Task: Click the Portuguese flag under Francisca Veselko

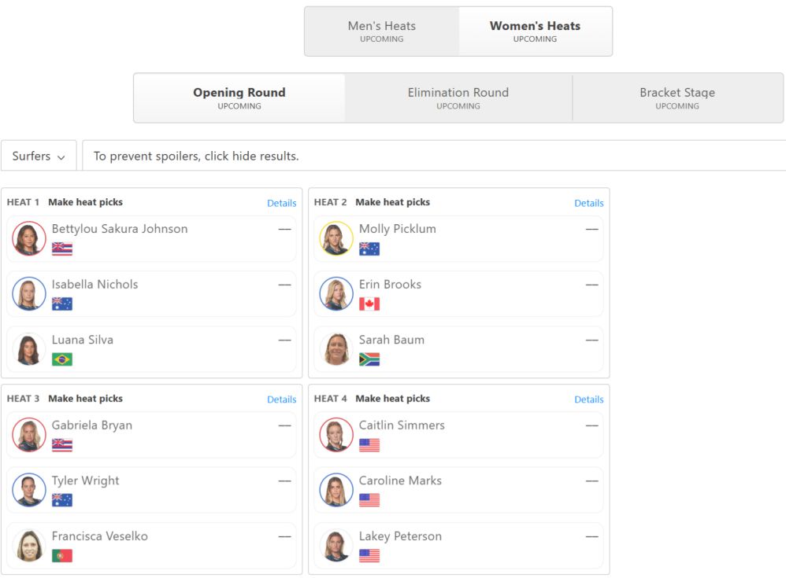Action: (x=62, y=555)
